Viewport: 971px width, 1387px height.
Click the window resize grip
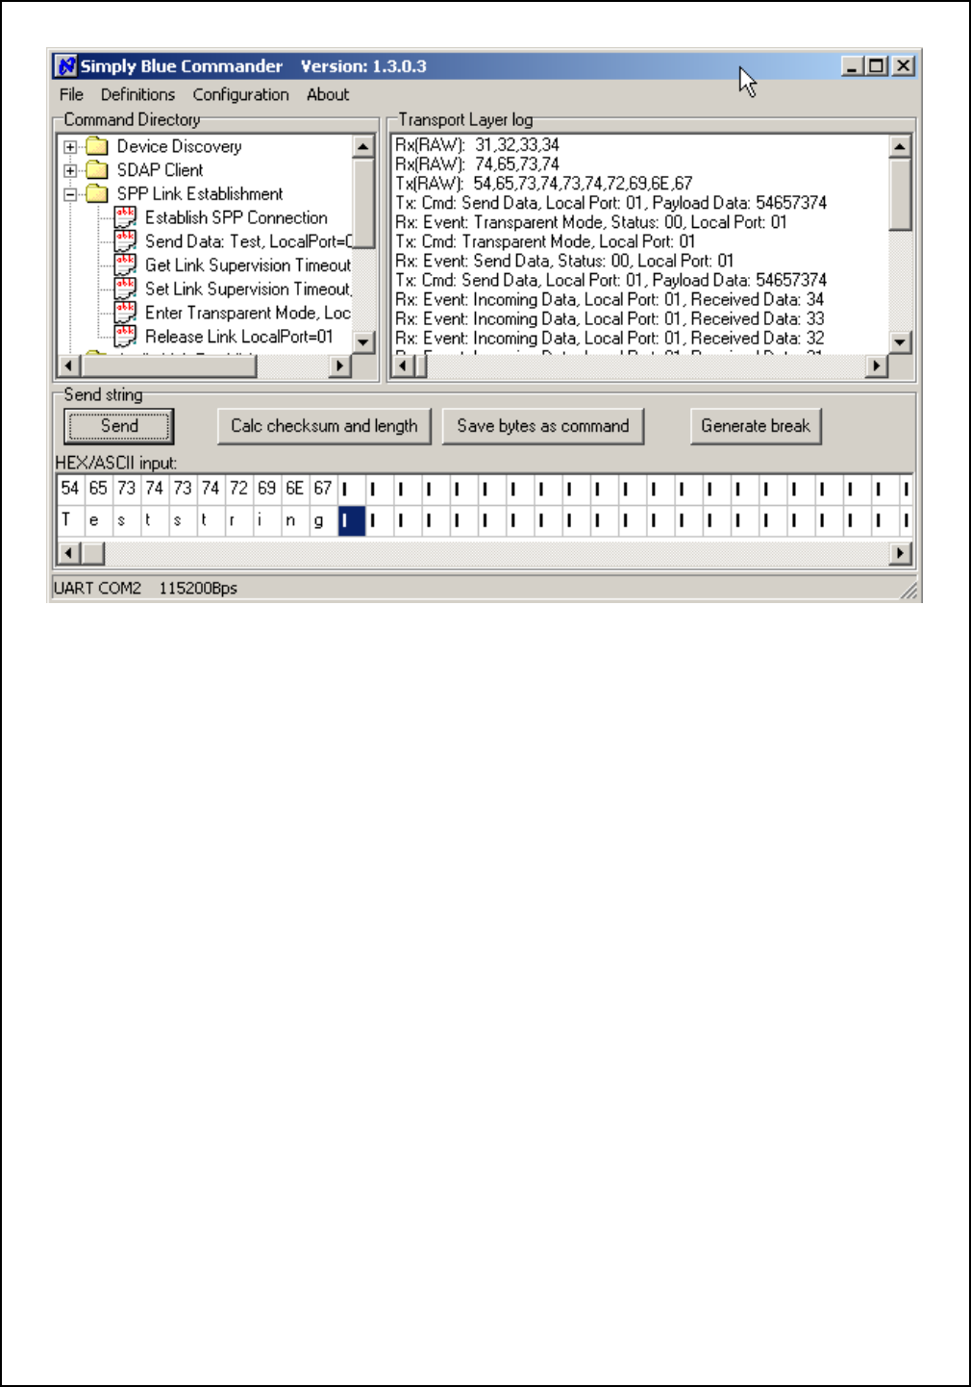click(x=909, y=591)
